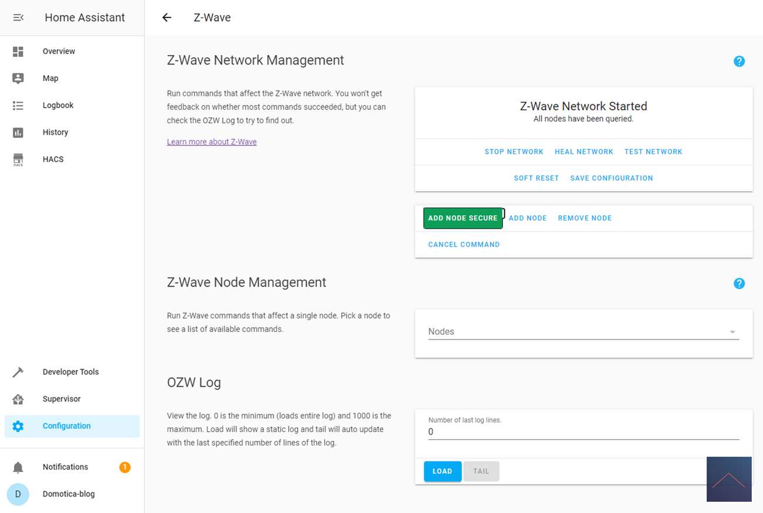Click the Overview dashboard icon
This screenshot has height=513, width=763.
(x=18, y=52)
